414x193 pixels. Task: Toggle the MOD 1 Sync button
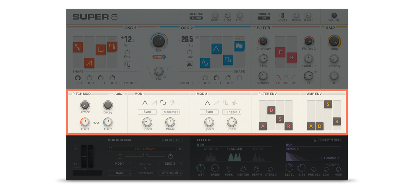pyautogui.click(x=147, y=112)
